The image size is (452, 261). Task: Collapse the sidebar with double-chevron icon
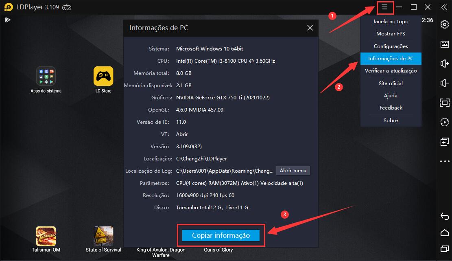(x=444, y=7)
